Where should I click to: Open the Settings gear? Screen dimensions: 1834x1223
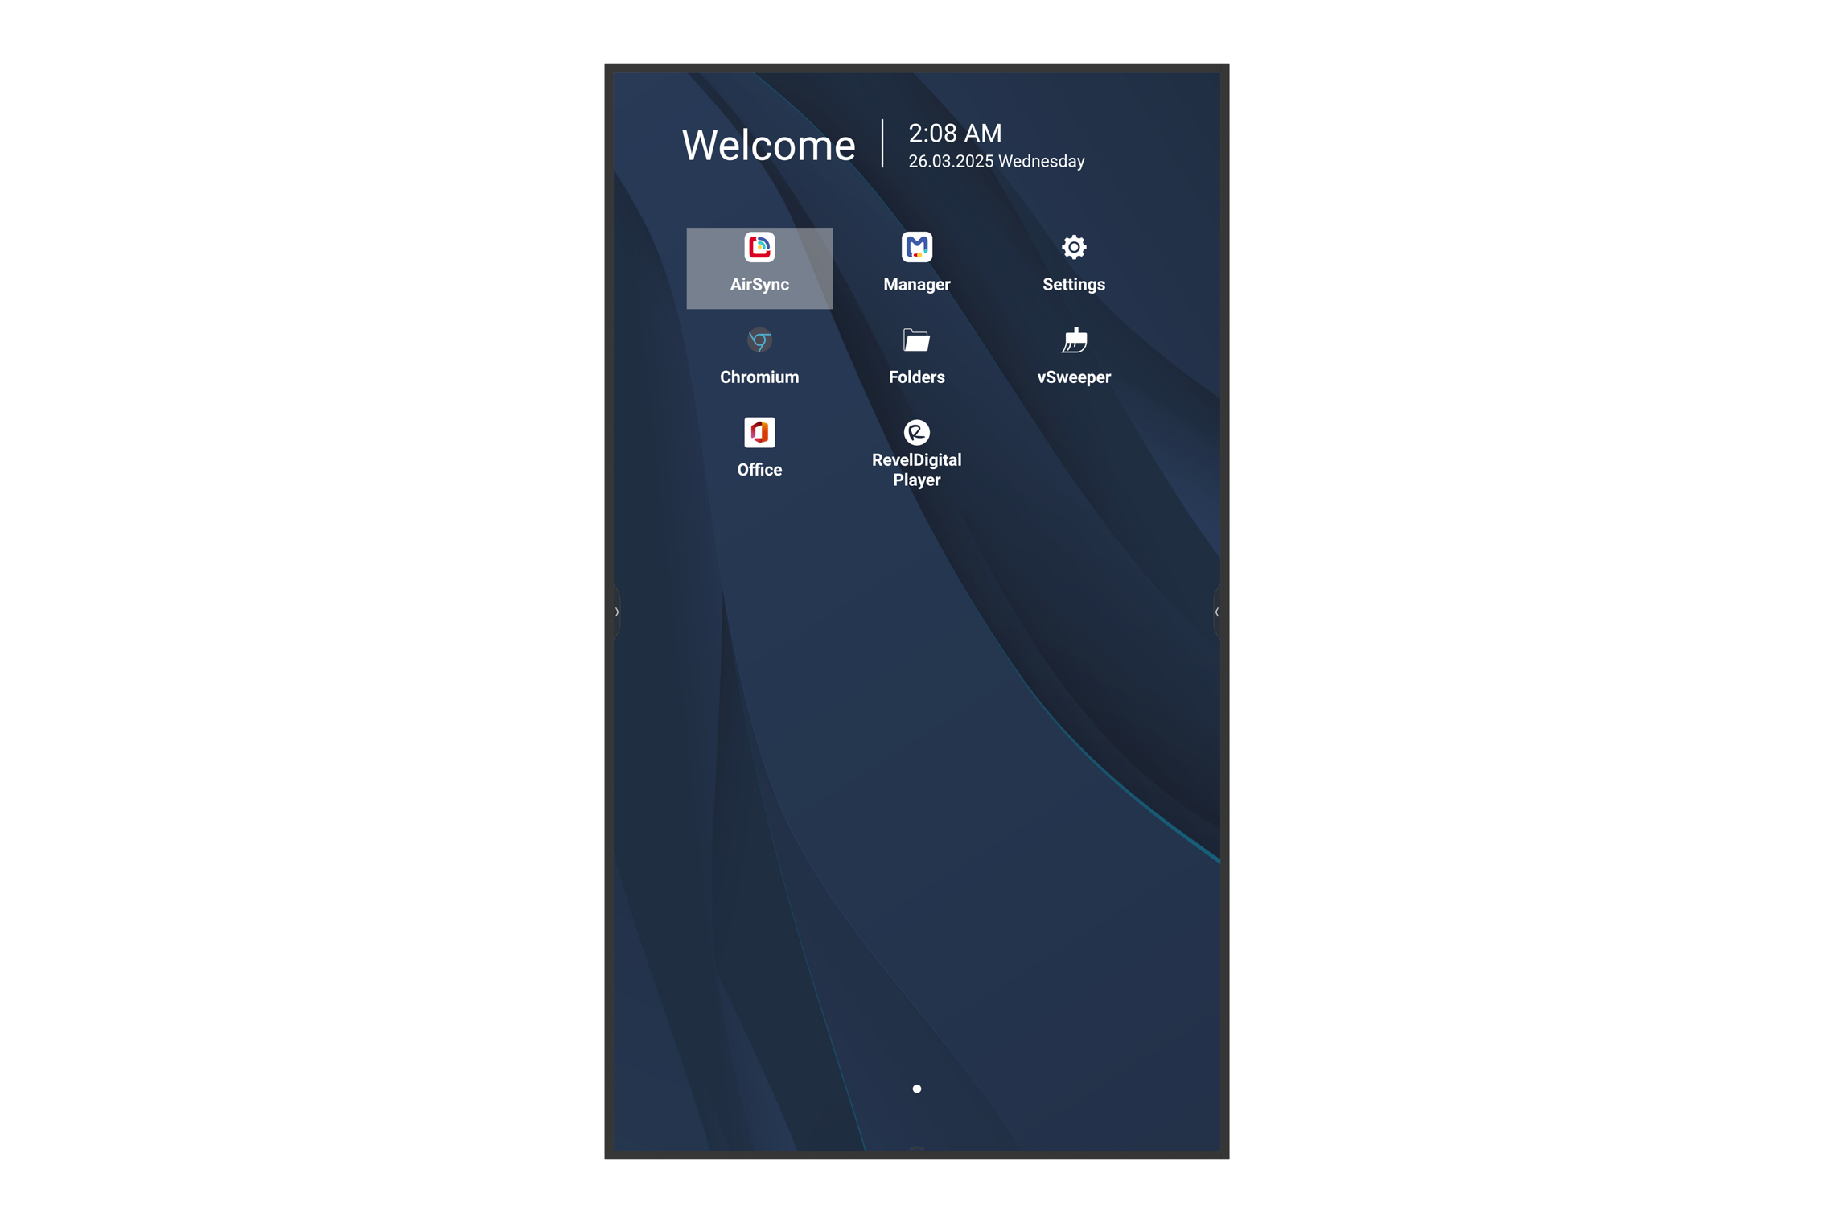[1073, 248]
